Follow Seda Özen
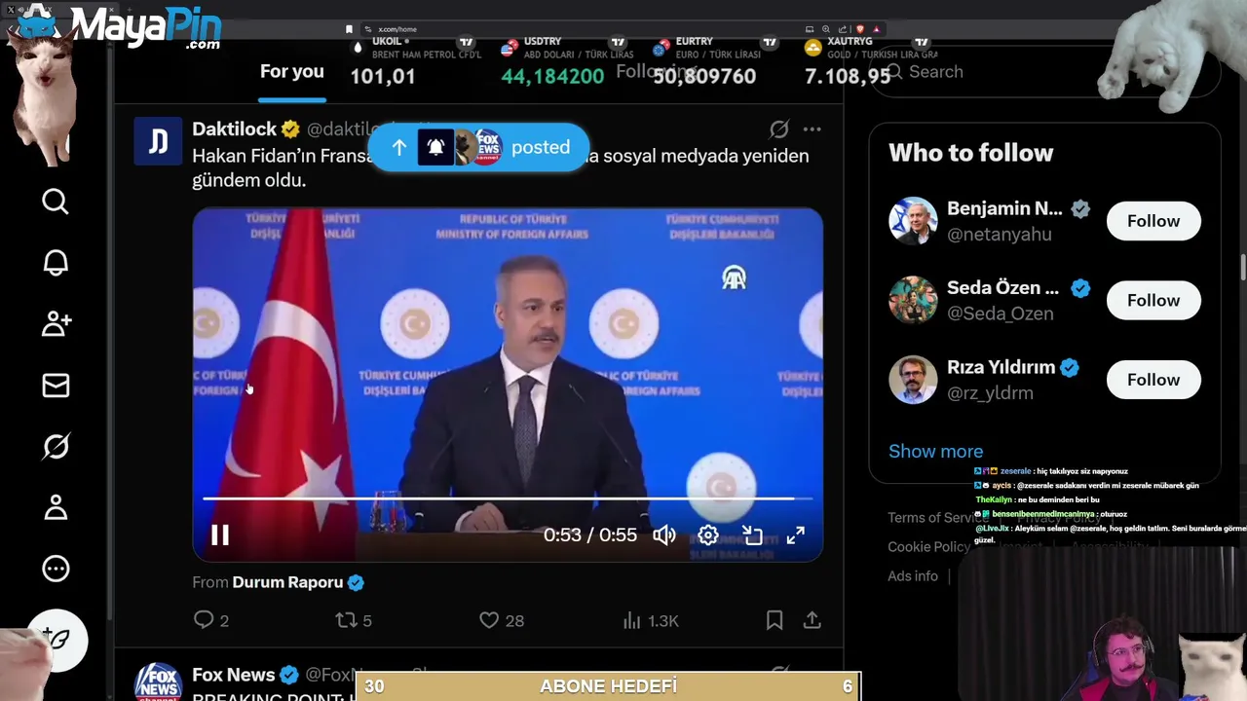The width and height of the screenshot is (1247, 701). point(1153,300)
